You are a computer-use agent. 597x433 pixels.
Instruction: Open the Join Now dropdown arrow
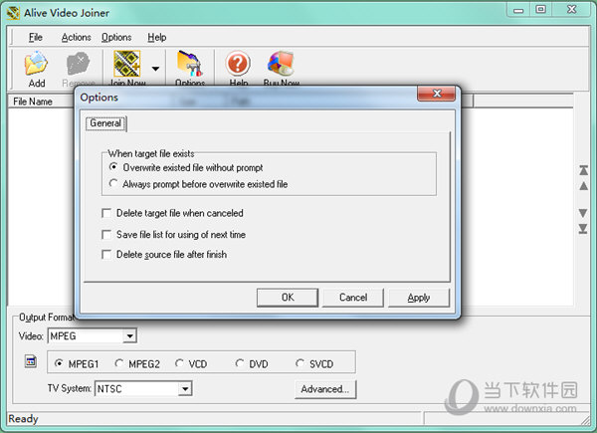[155, 69]
